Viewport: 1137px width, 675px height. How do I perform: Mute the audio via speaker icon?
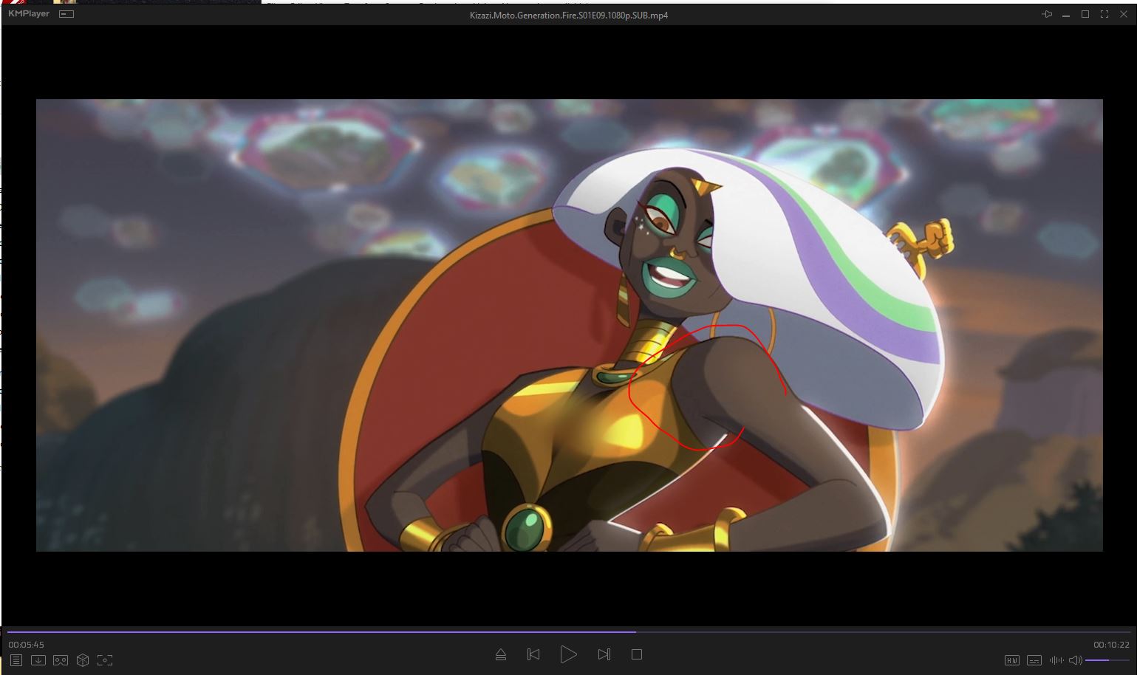tap(1075, 660)
